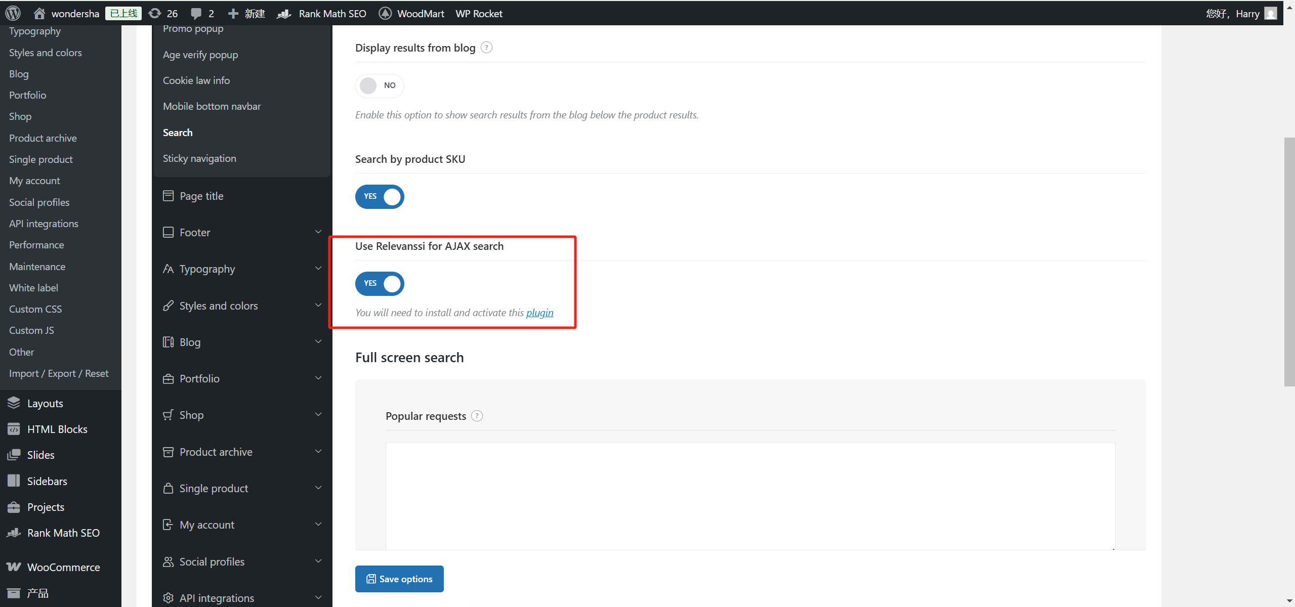Open Layouts from the sidebar
Image resolution: width=1295 pixels, height=607 pixels.
point(45,403)
